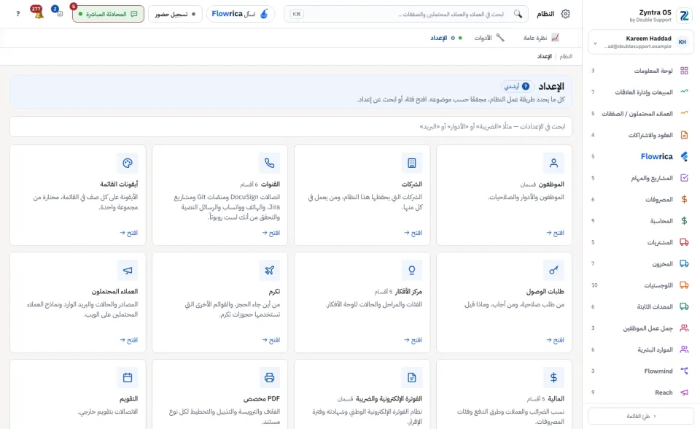Switch to the الأدوات tab
This screenshot has height=429, width=700.
tap(489, 38)
